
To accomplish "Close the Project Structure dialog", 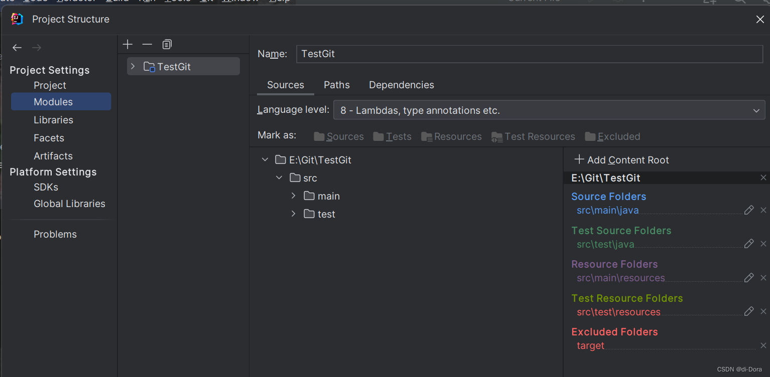I will click(x=760, y=20).
